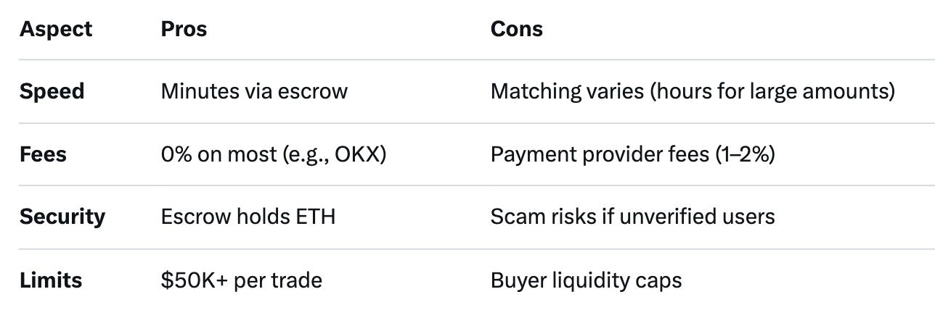The image size is (935, 326).
Task: Select the Limits row label
Action: click(x=51, y=280)
